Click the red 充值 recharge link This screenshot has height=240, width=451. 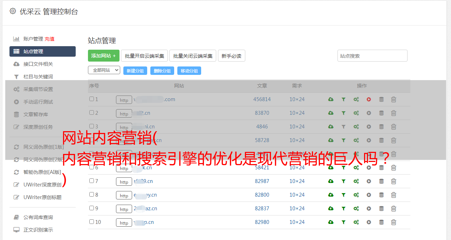pyautogui.click(x=49, y=39)
